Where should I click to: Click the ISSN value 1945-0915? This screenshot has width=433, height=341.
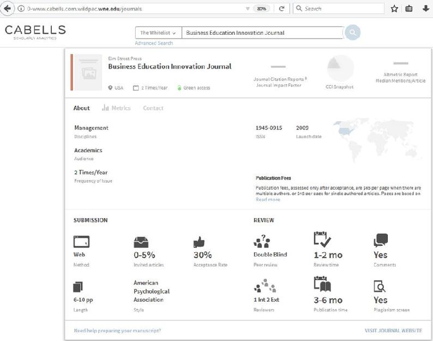[269, 128]
